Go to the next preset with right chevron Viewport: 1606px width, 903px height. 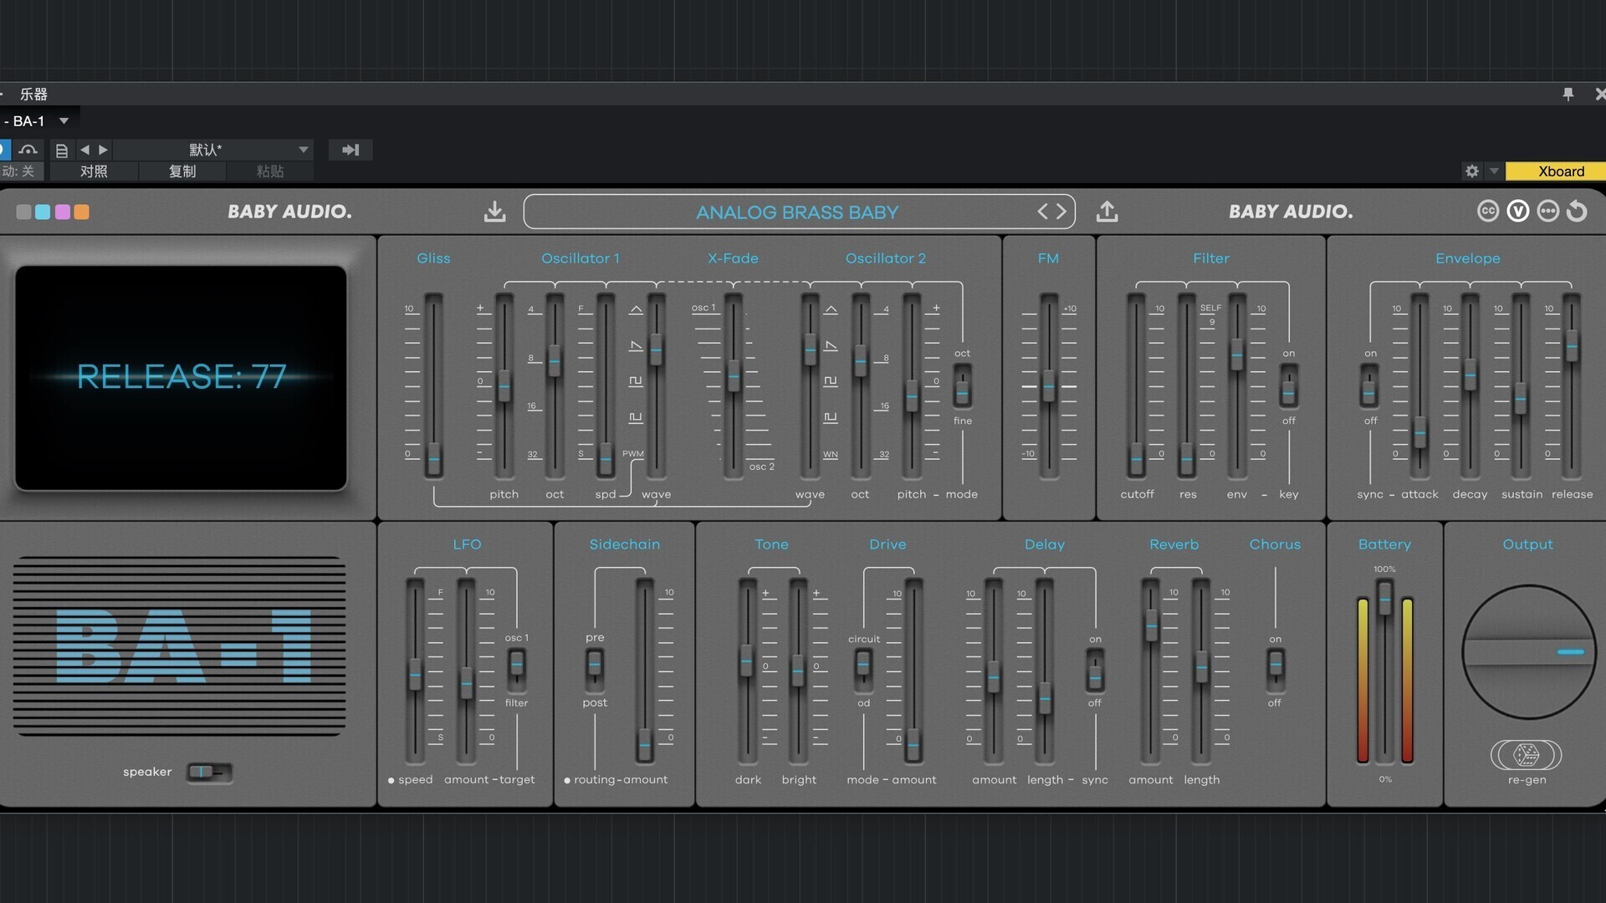[x=1061, y=212]
